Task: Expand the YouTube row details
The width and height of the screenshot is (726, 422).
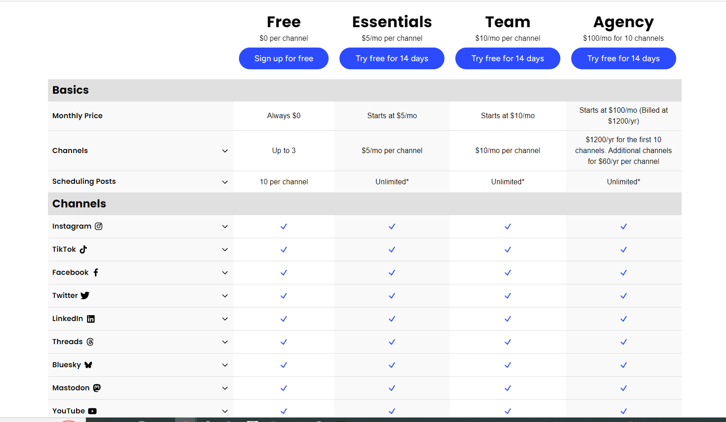Action: pyautogui.click(x=225, y=411)
